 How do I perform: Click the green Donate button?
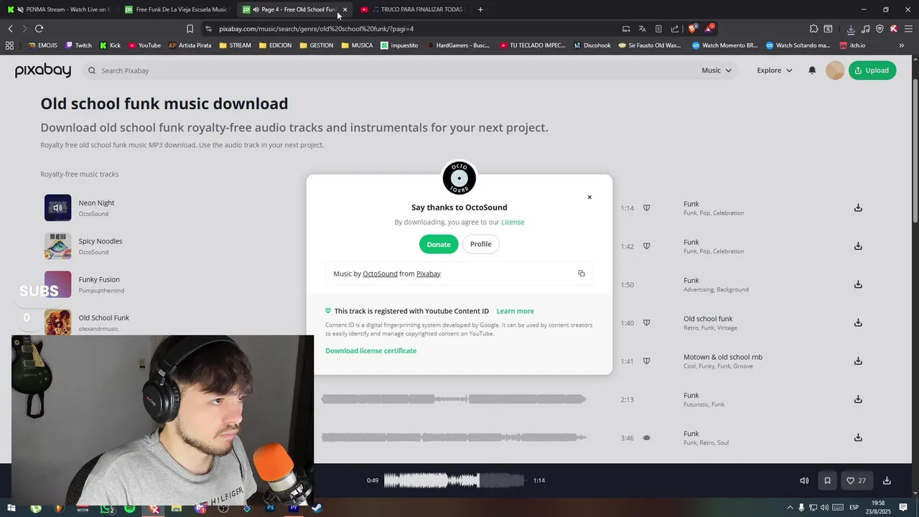click(x=439, y=244)
